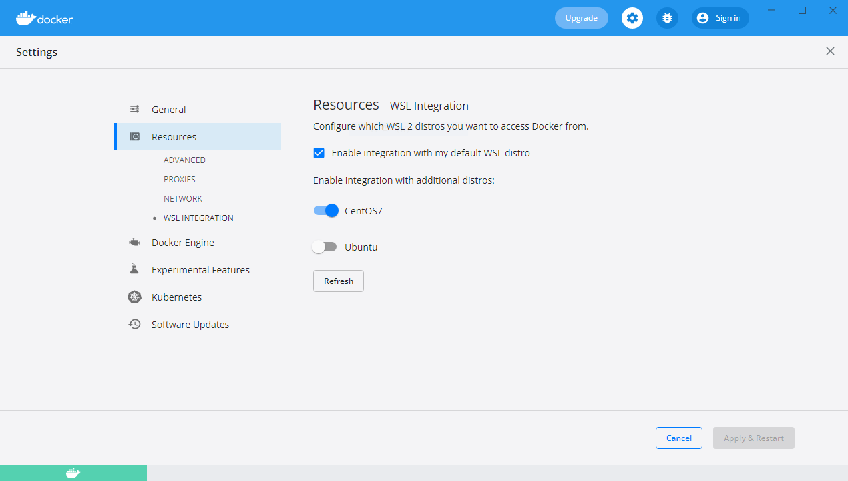The width and height of the screenshot is (848, 481).
Task: Turn off the CentOS7 integration toggle
Action: click(326, 211)
